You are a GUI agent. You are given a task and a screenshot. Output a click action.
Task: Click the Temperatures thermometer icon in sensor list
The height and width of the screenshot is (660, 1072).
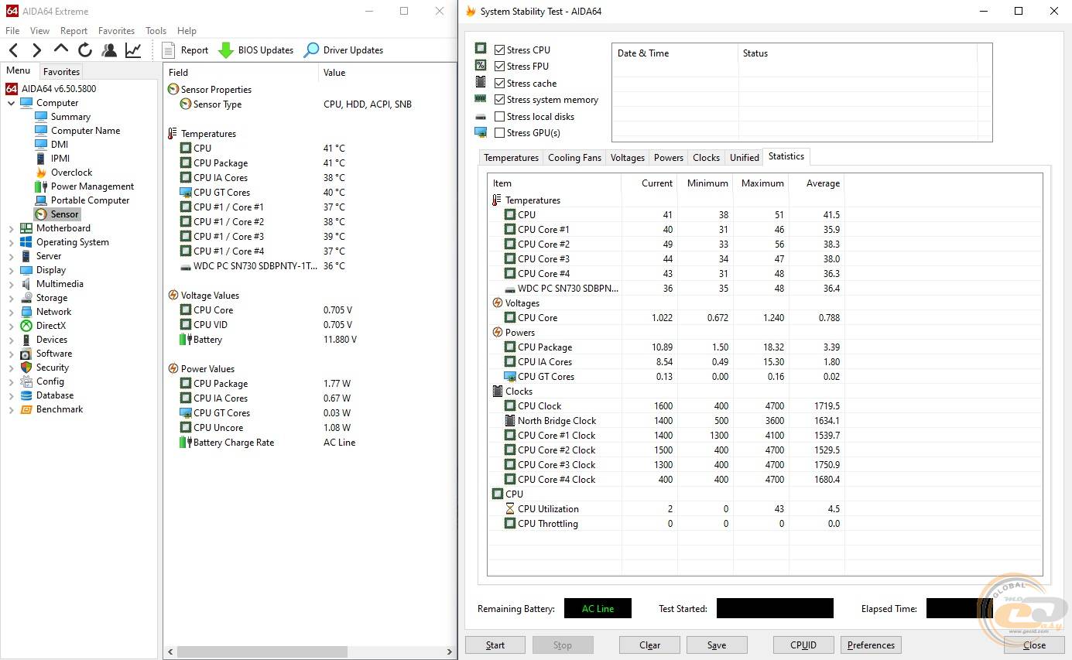(x=173, y=134)
